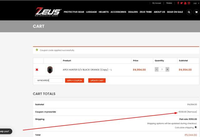
Task: Open the Wishlist link
Action: pos(169,3)
